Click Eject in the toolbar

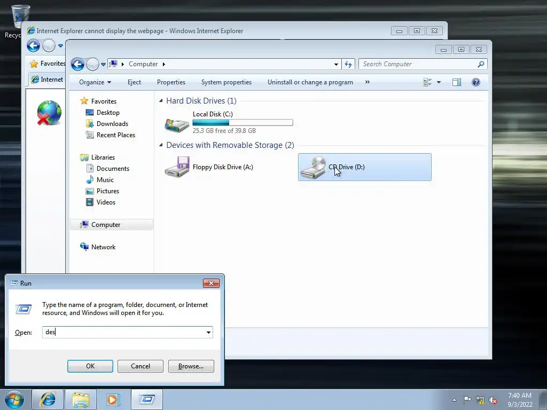click(x=134, y=82)
